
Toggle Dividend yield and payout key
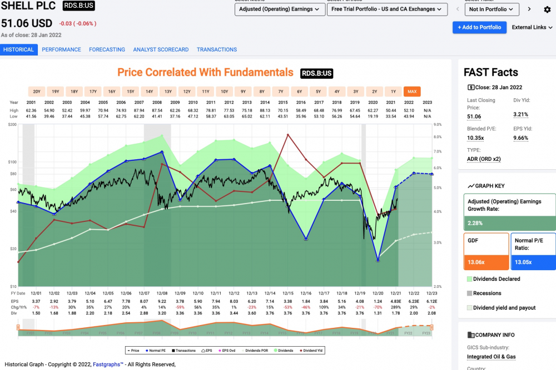coord(502,308)
